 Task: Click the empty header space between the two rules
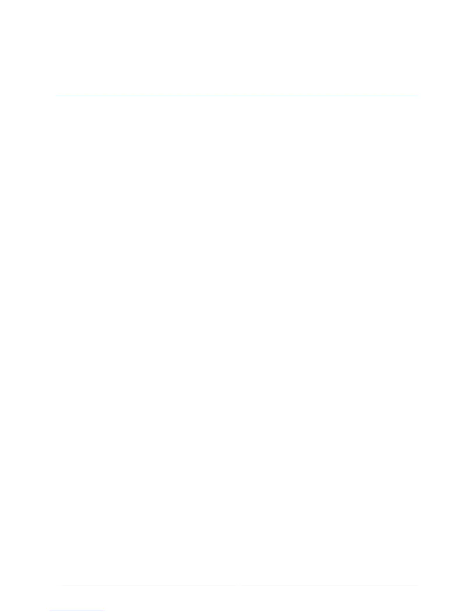click(237, 67)
